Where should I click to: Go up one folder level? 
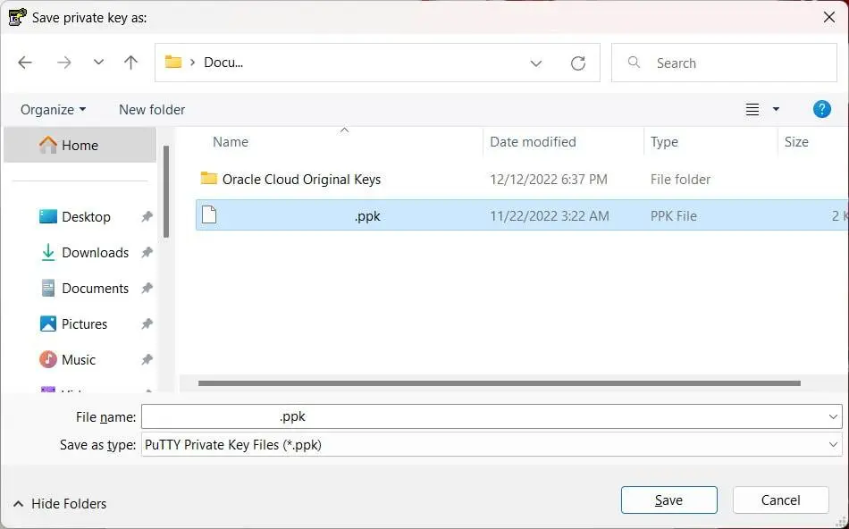click(x=130, y=63)
